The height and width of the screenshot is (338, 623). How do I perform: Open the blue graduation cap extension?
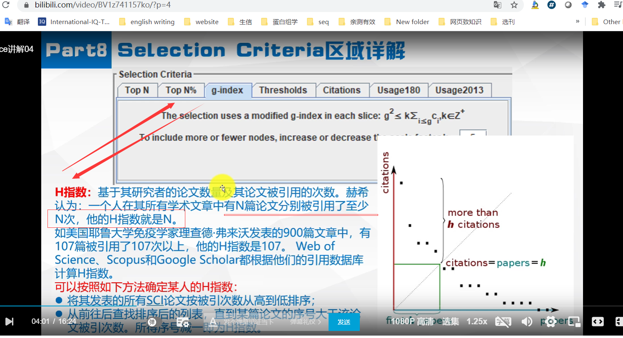point(585,5)
